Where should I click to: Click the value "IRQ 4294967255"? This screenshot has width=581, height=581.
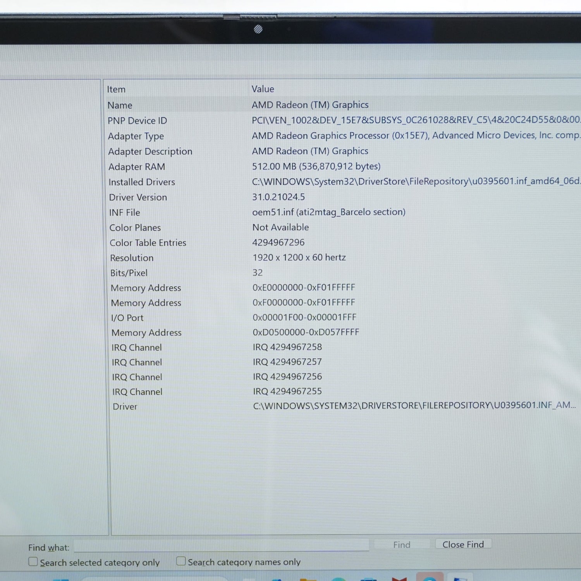click(x=287, y=391)
